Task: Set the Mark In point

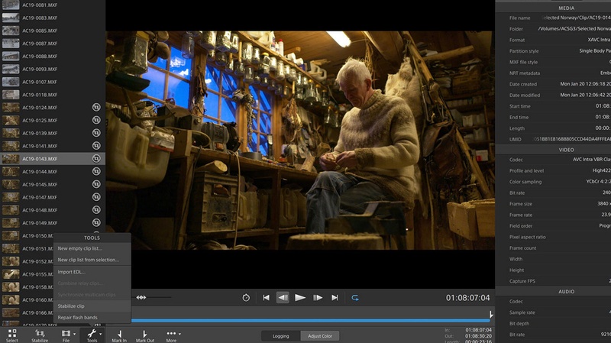Action: pyautogui.click(x=118, y=334)
